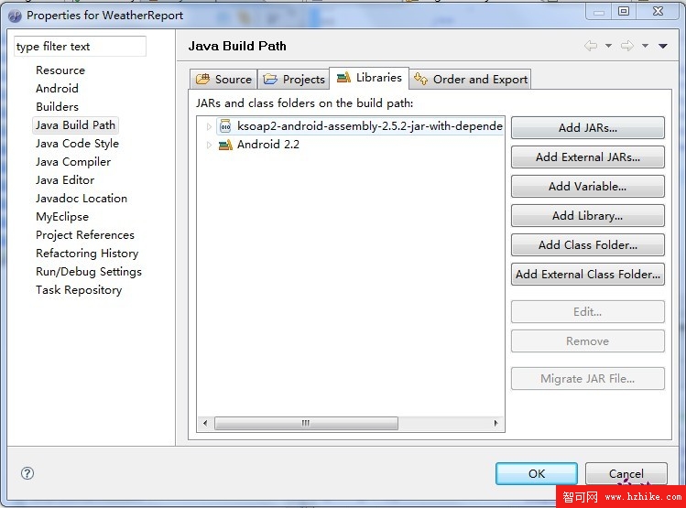Screen dimensions: 686x508
Task: Click the Eclipse icon in the title bar
Action: tap(15, 16)
